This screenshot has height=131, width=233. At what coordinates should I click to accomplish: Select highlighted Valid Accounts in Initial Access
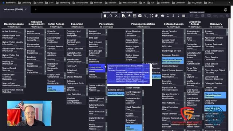click(x=55, y=89)
